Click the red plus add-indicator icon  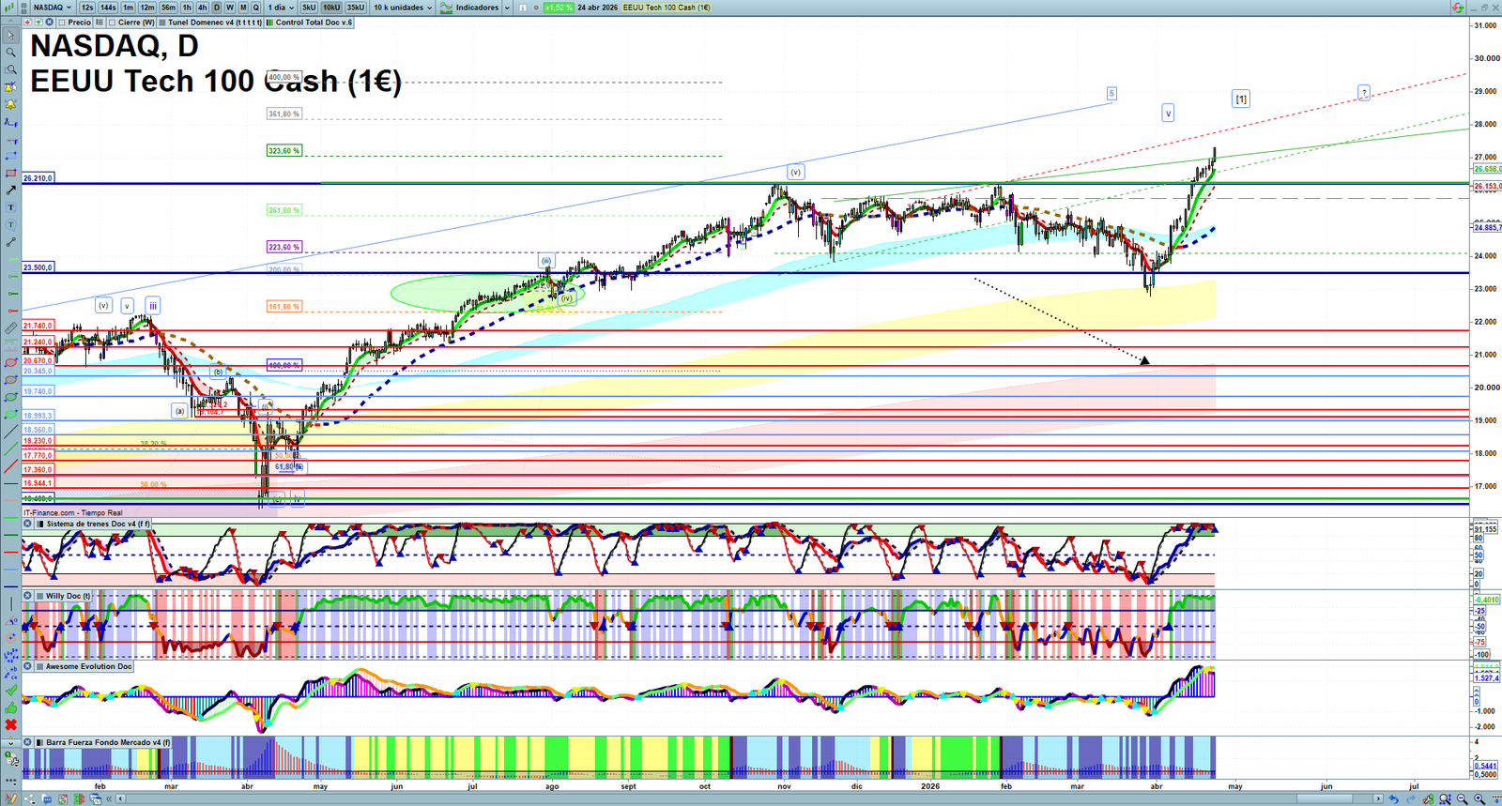tap(26, 23)
